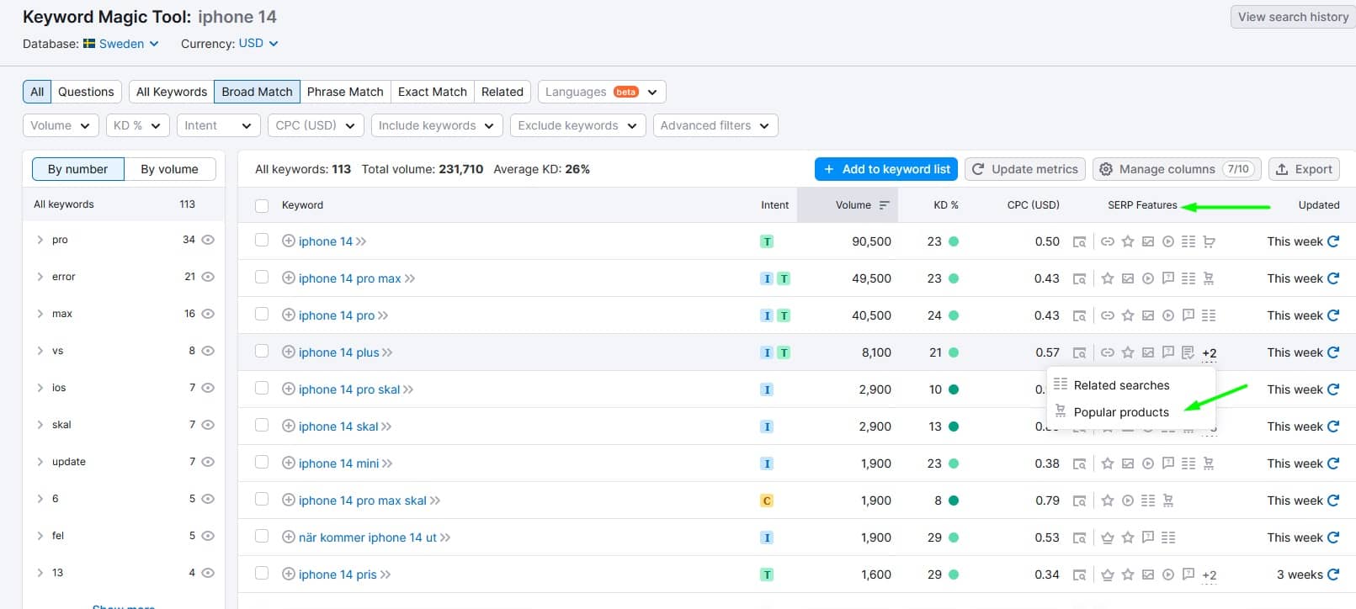Screen dimensions: 1356x609
Task: Click sort icon in Volume column header
Action: coord(884,205)
